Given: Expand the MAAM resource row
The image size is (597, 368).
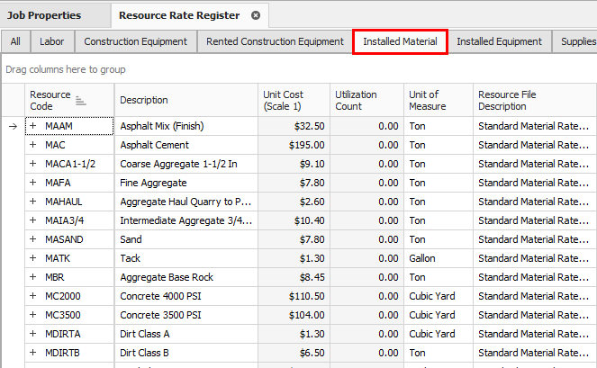Looking at the screenshot, I should click(33, 127).
